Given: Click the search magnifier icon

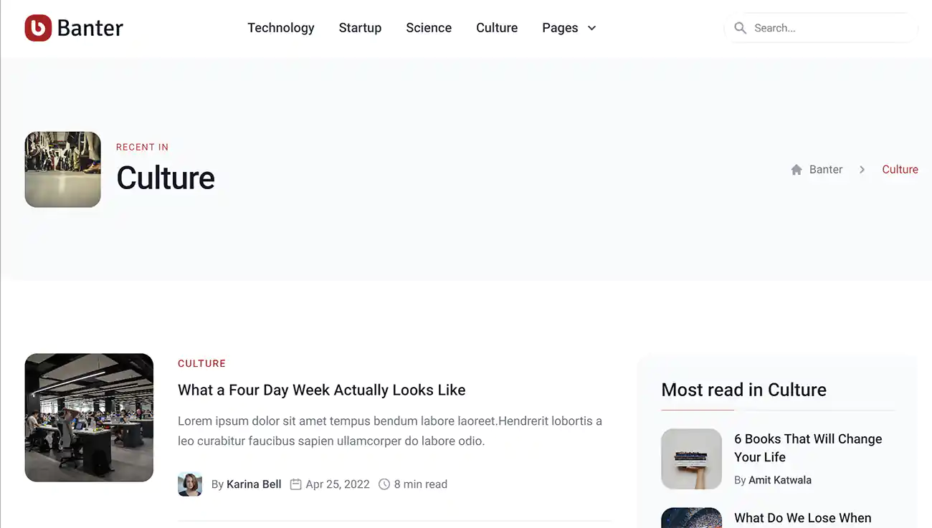Looking at the screenshot, I should tap(741, 28).
